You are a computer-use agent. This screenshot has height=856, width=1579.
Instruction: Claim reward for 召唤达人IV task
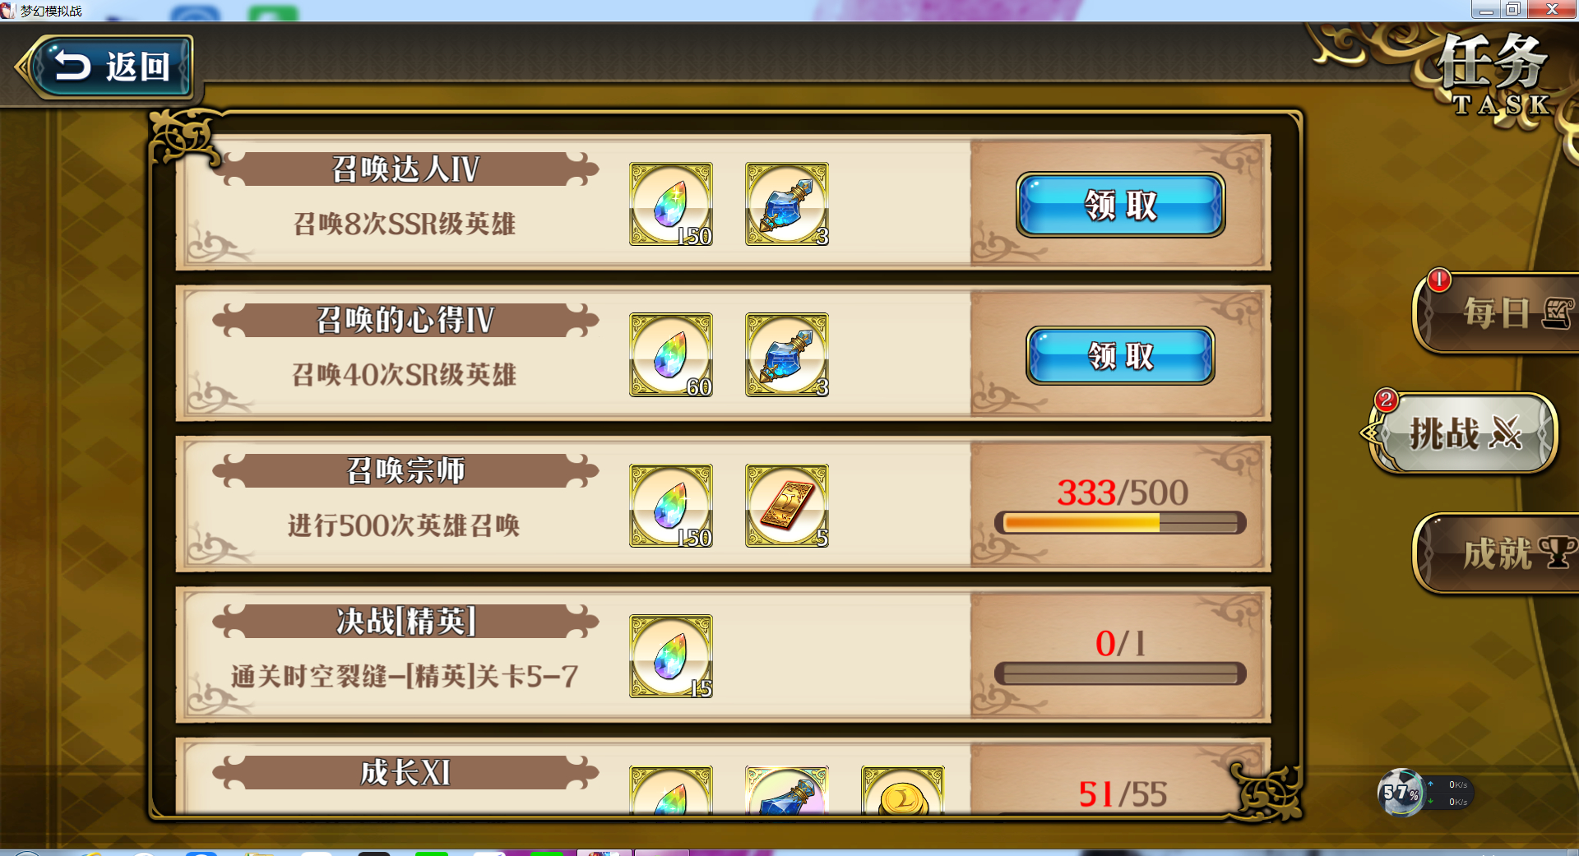pos(1120,205)
